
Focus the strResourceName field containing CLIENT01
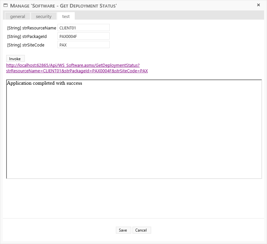click(x=83, y=28)
